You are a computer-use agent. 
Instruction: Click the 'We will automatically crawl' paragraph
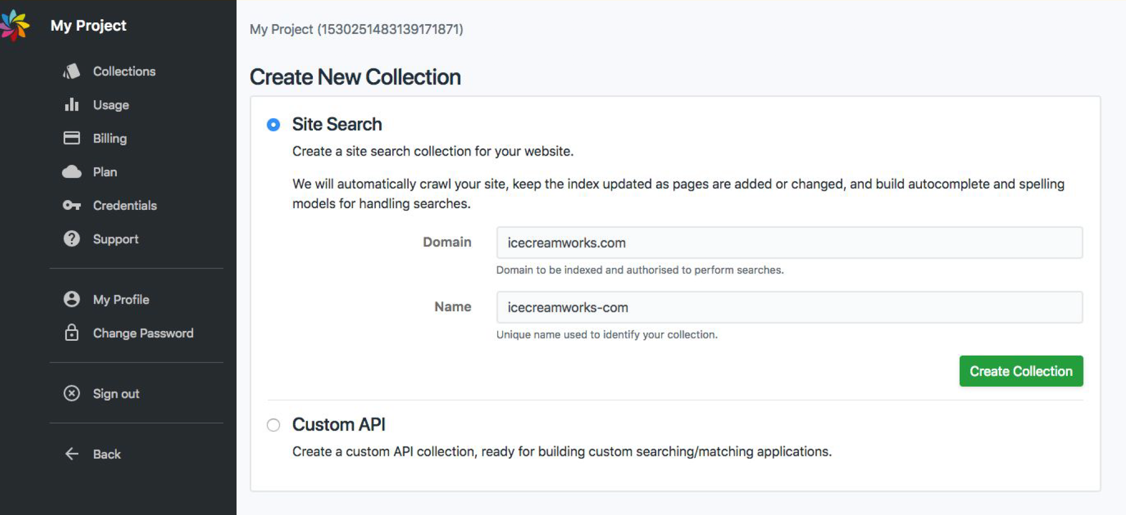678,193
